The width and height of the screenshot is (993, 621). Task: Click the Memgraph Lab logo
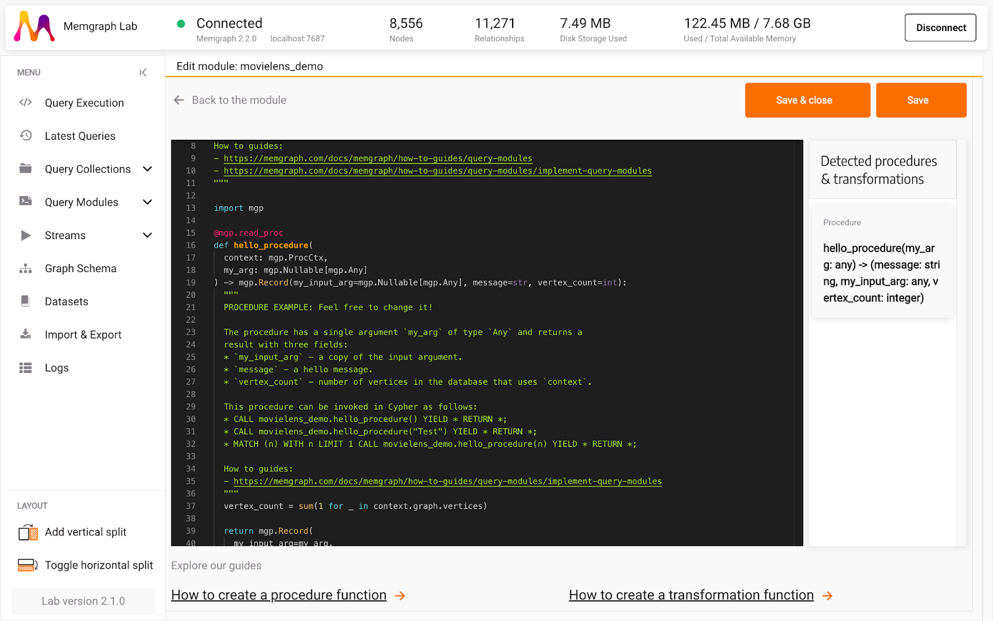(x=34, y=26)
